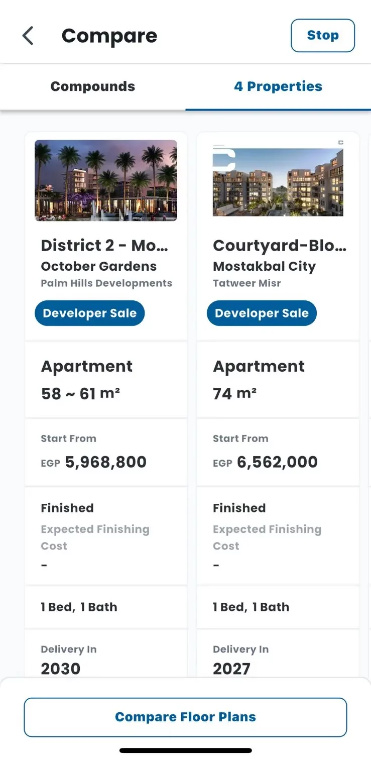Select the October Gardens compound name
Viewport: 371px width, 761px height.
pos(99,266)
